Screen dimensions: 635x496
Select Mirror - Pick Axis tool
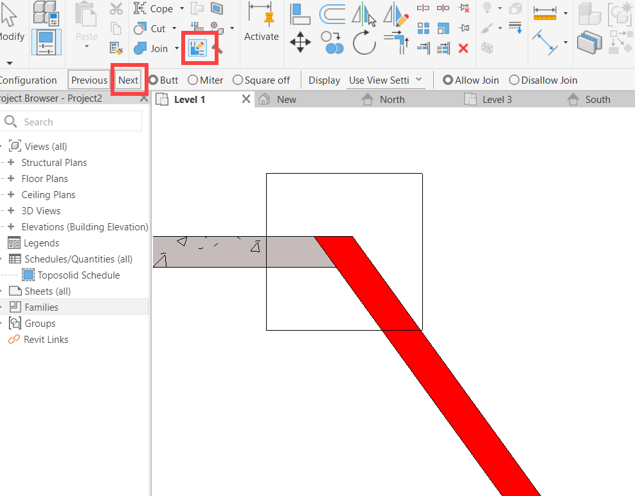point(364,14)
